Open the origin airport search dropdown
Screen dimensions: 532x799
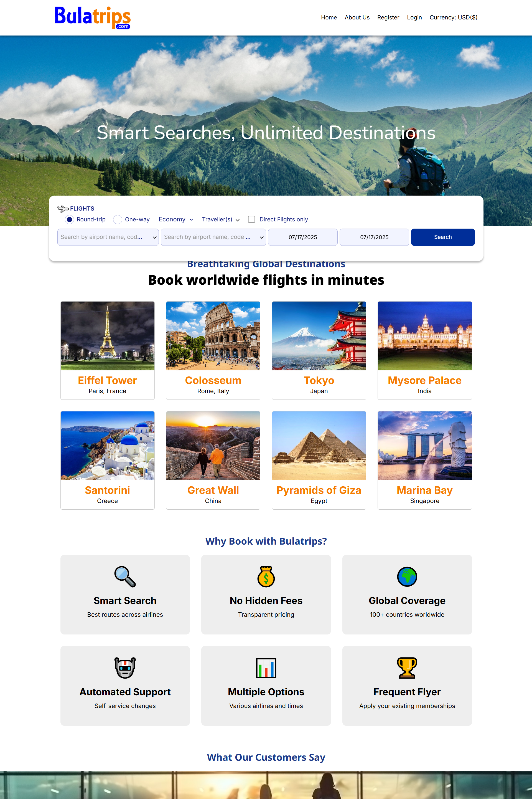point(108,237)
